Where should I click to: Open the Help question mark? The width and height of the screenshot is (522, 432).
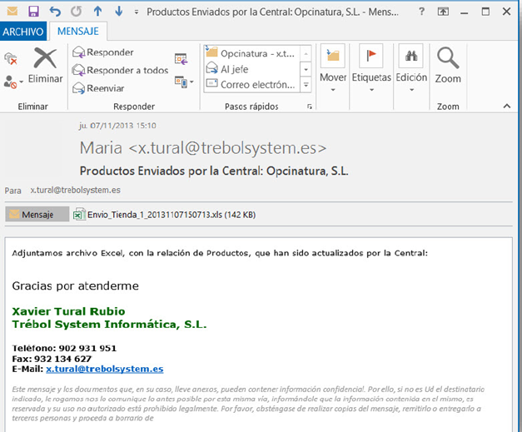pos(422,12)
